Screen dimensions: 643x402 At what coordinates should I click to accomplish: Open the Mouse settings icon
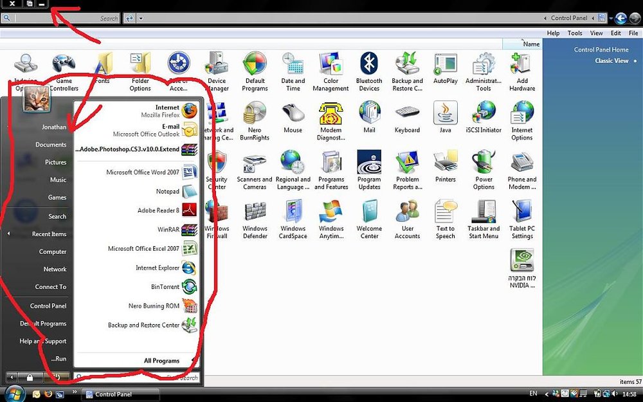pos(293,117)
